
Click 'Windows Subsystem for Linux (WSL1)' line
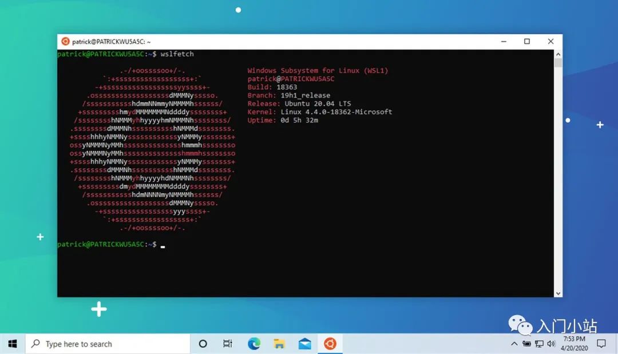[318, 70]
